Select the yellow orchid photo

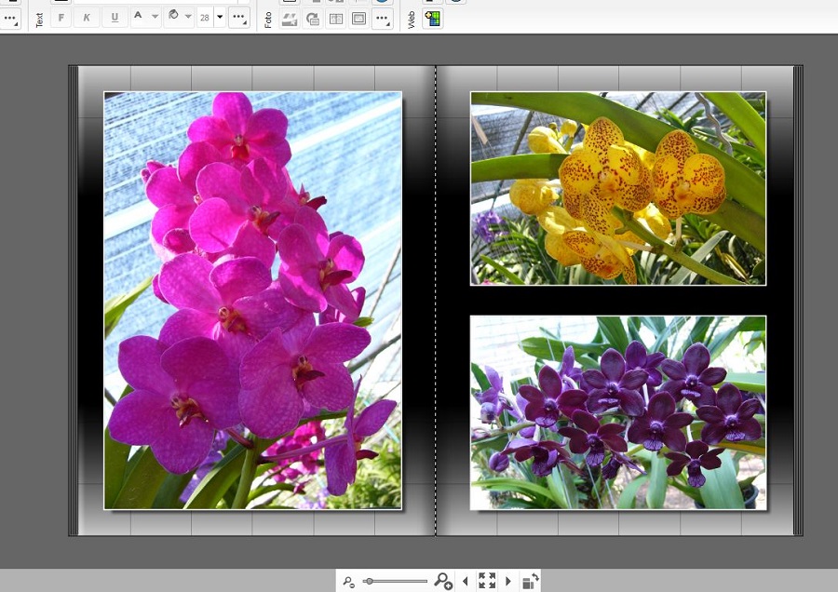click(618, 188)
